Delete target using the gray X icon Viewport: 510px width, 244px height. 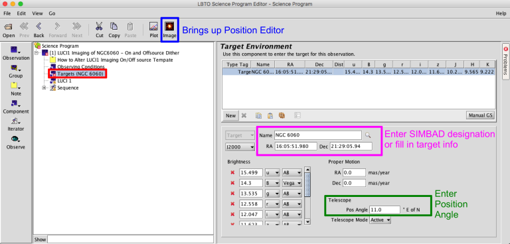click(244, 115)
